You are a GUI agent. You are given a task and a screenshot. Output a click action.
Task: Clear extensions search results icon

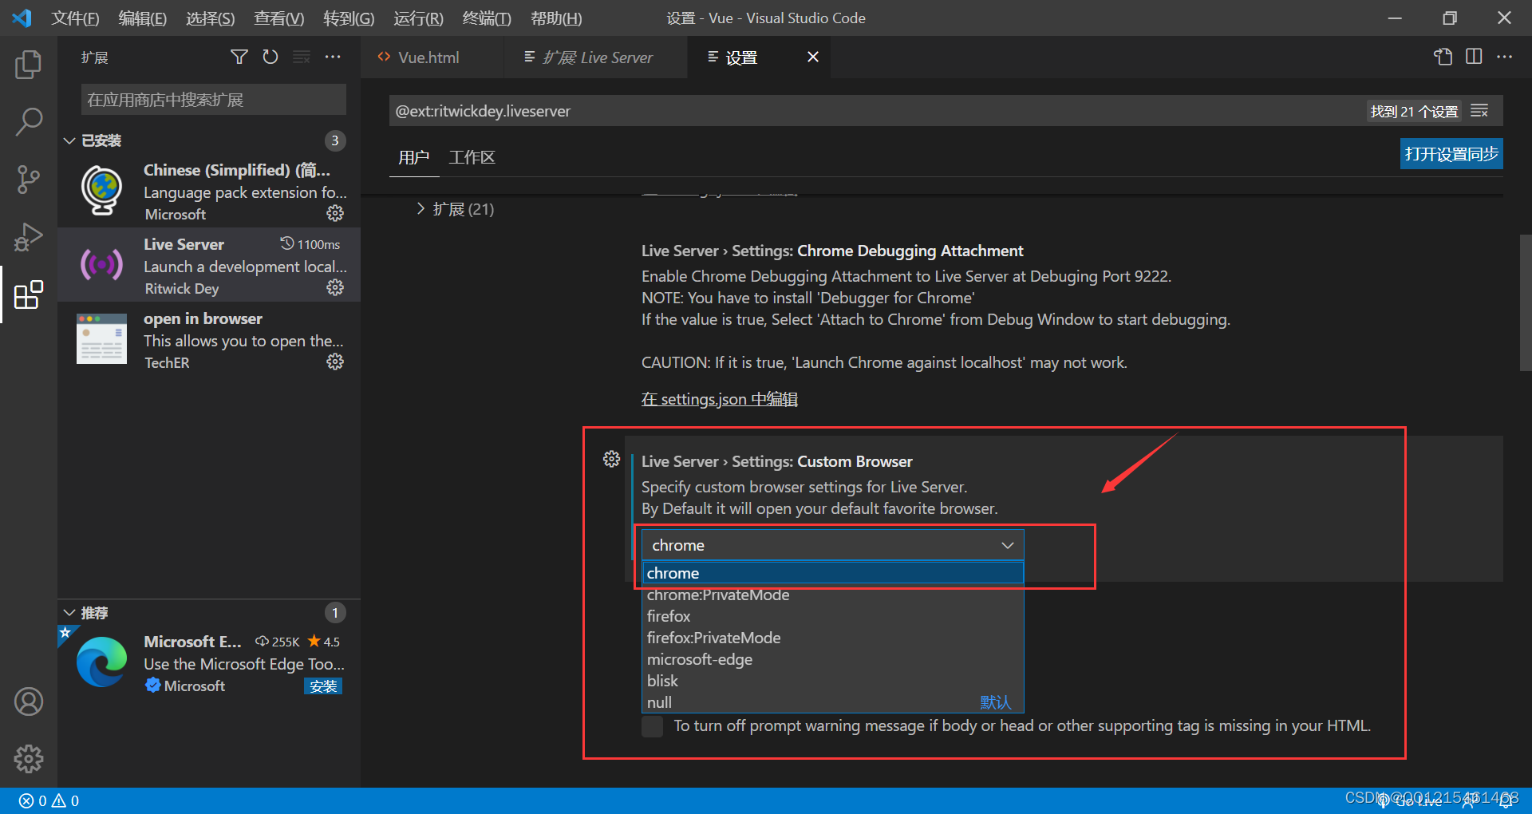point(302,57)
